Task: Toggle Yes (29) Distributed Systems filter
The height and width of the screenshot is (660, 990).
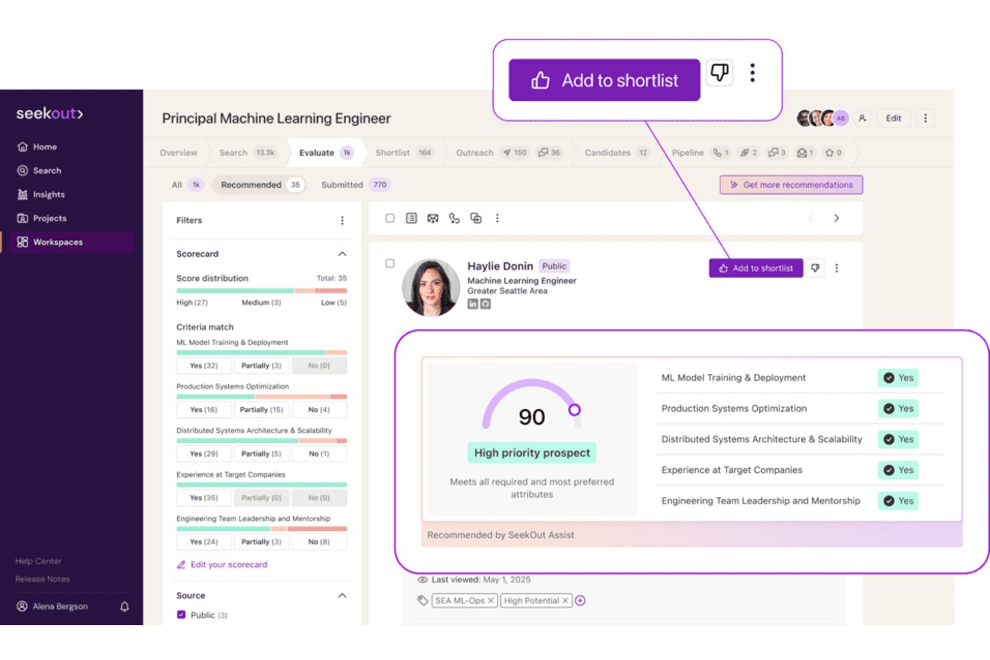Action: [204, 453]
